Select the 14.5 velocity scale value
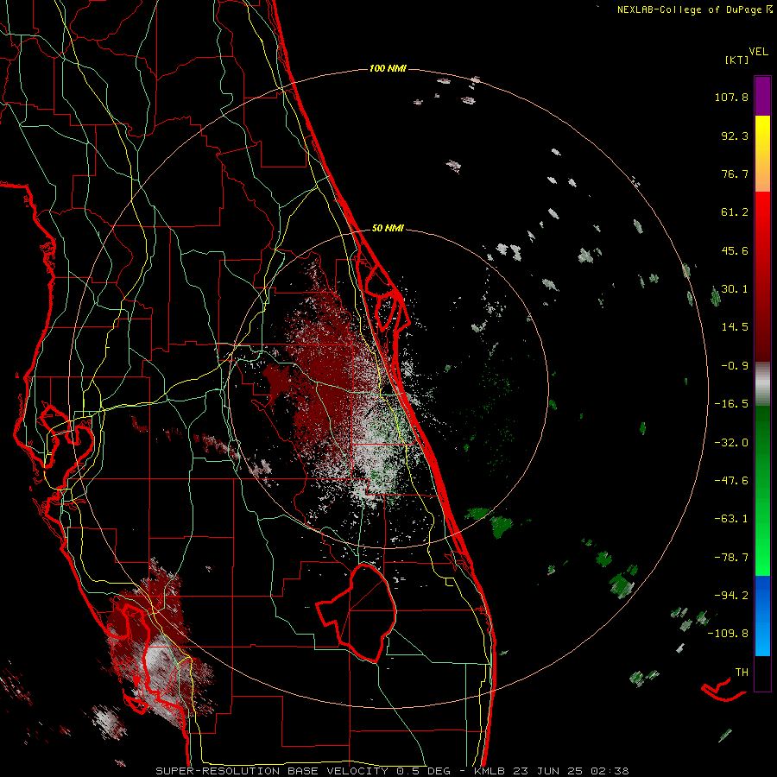777x777 pixels. point(735,327)
